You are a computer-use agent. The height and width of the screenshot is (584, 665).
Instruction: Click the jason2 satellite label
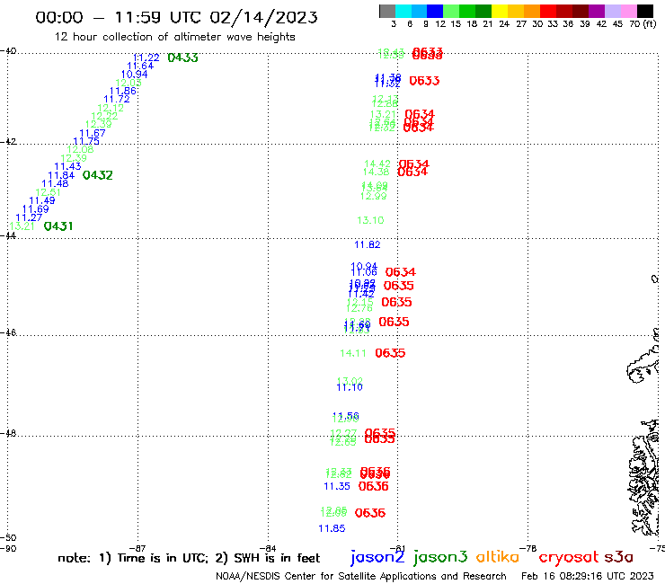(x=377, y=557)
